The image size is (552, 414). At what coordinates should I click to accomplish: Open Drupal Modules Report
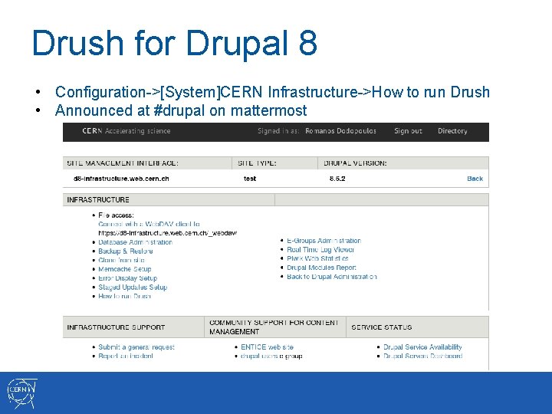tap(321, 268)
